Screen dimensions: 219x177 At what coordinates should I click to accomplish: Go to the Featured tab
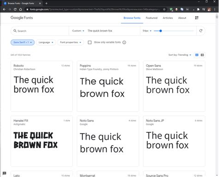coord(152,18)
